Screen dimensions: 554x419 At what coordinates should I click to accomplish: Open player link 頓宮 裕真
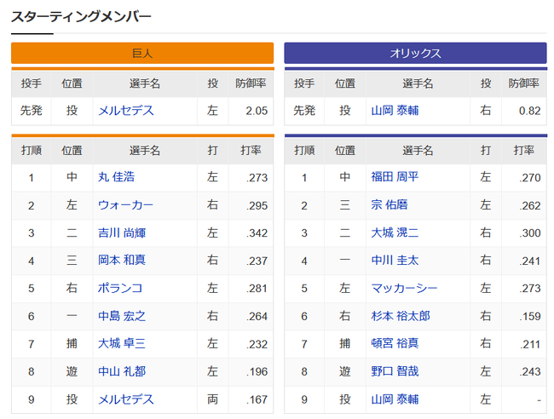[395, 343]
